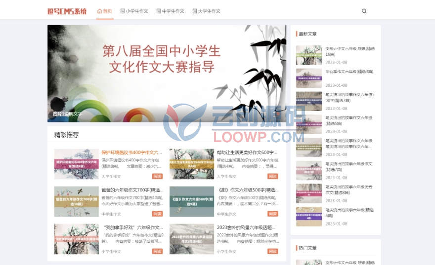
Task: Click date 2023-01-08 under 毕业季作文六年级
Action: click(336, 85)
